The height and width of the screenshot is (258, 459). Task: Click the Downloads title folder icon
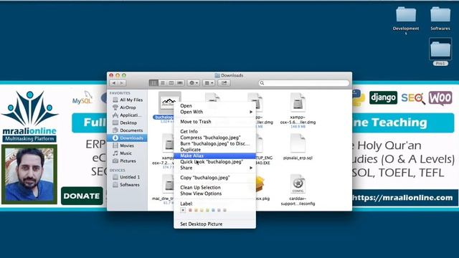(x=217, y=75)
